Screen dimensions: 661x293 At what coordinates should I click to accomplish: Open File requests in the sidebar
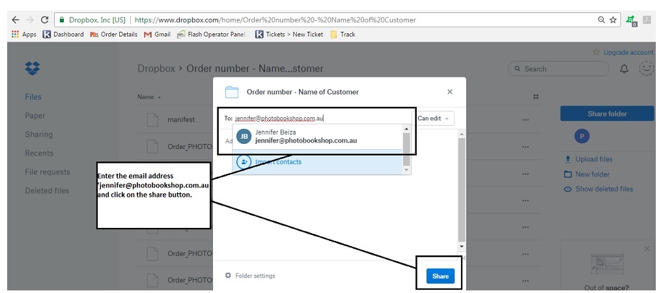click(x=48, y=172)
